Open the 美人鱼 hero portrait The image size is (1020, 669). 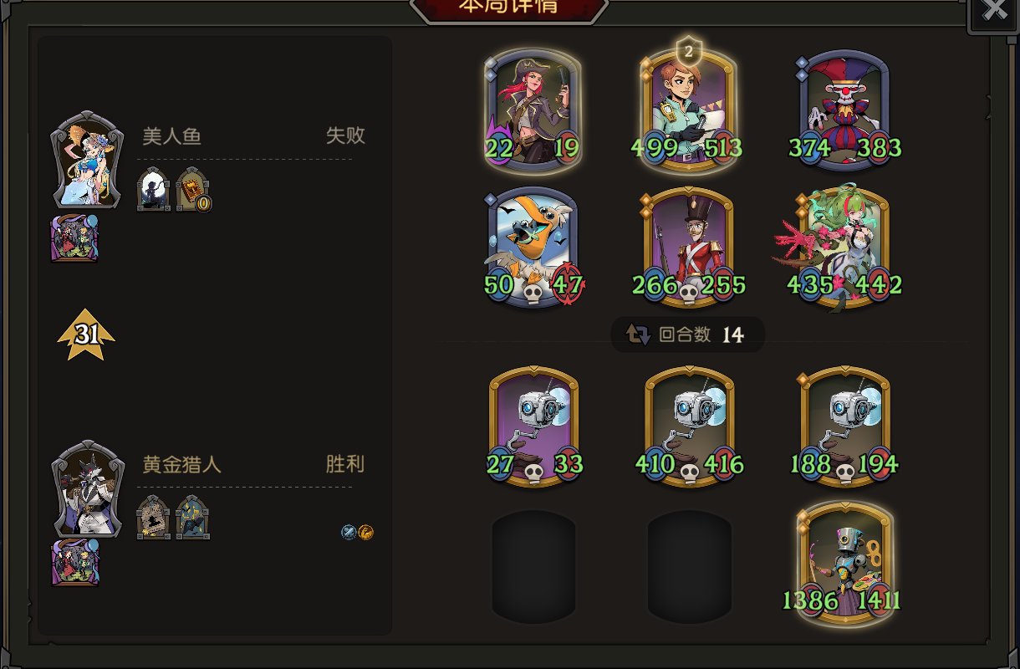[x=88, y=160]
